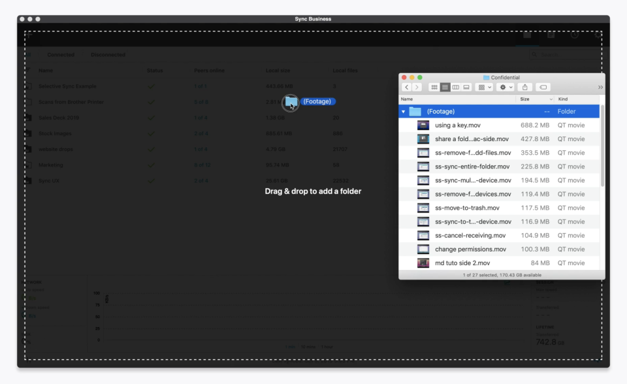The image size is (627, 384).
Task: Open the notifications list icon in Sync toolbar
Action: (551, 35)
